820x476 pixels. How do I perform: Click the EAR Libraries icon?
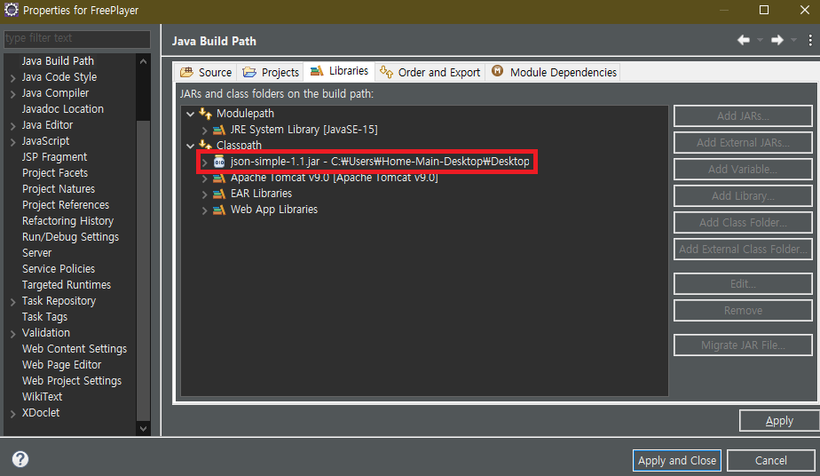219,194
